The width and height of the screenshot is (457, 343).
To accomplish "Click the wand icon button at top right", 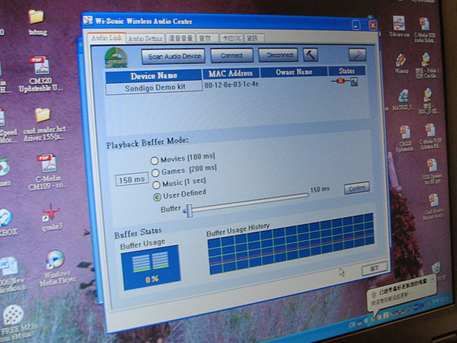I will point(357,53).
